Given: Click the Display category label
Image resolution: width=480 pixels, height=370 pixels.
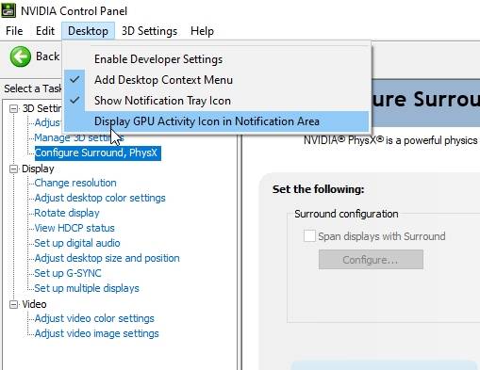Looking at the screenshot, I should pos(38,169).
